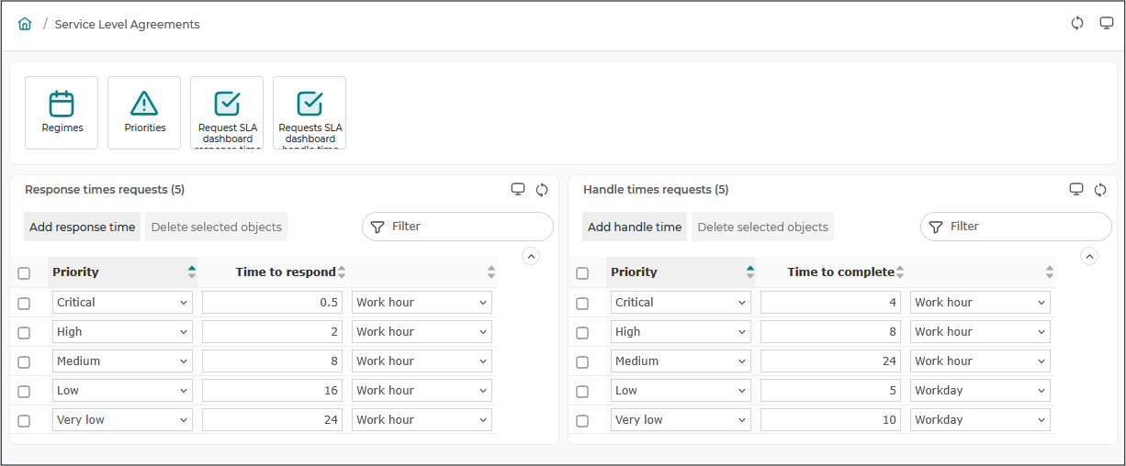This screenshot has height=466, width=1126.
Task: Check the Low row in handle times
Action: 582,392
